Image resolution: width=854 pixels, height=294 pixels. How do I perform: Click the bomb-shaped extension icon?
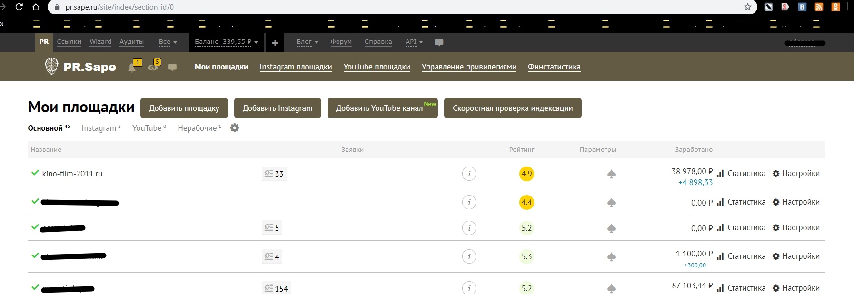click(x=768, y=7)
